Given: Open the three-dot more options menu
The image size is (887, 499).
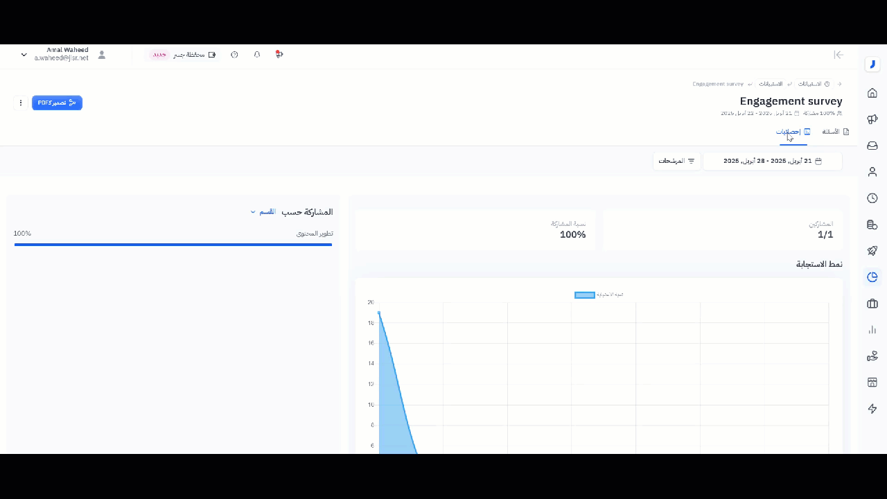Looking at the screenshot, I should point(21,103).
